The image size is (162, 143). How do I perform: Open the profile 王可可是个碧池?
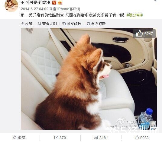pos(36,2)
